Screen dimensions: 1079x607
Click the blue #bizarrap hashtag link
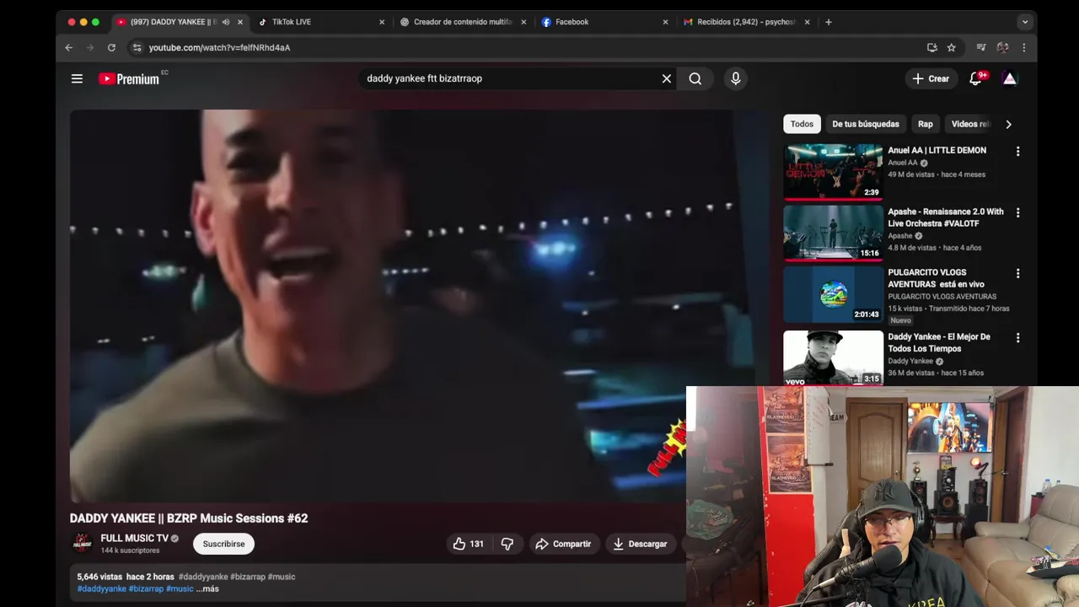click(146, 588)
